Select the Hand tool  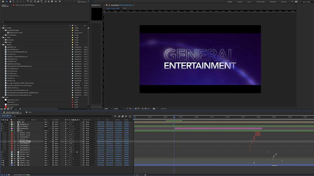click(10, 1)
